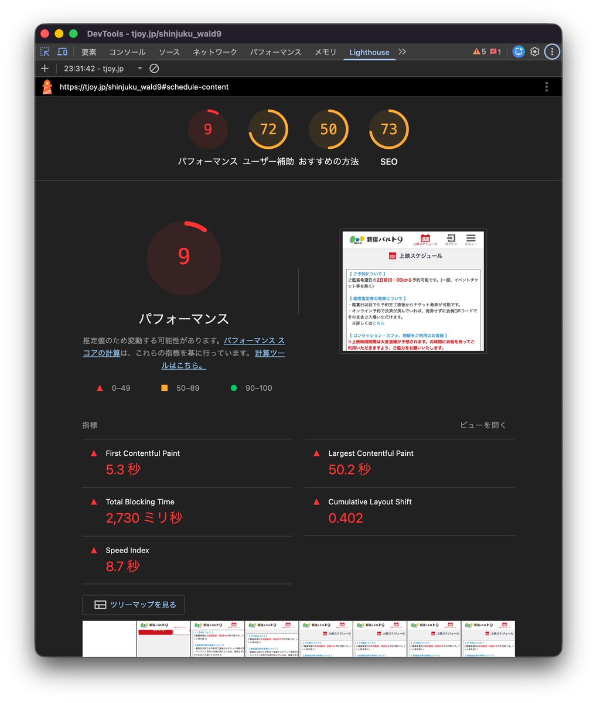Click the second filmstrip frame with red bar
Viewport: 597px width, 703px height.
pyautogui.click(x=163, y=639)
